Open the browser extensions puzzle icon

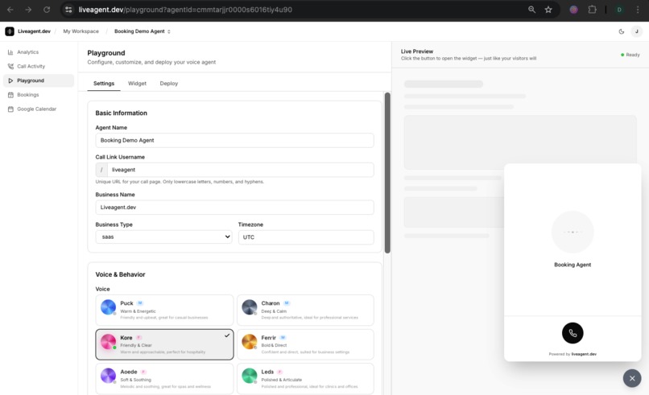[x=593, y=10]
